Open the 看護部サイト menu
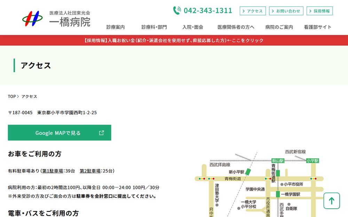This screenshot has height=217, width=348. click(x=318, y=27)
